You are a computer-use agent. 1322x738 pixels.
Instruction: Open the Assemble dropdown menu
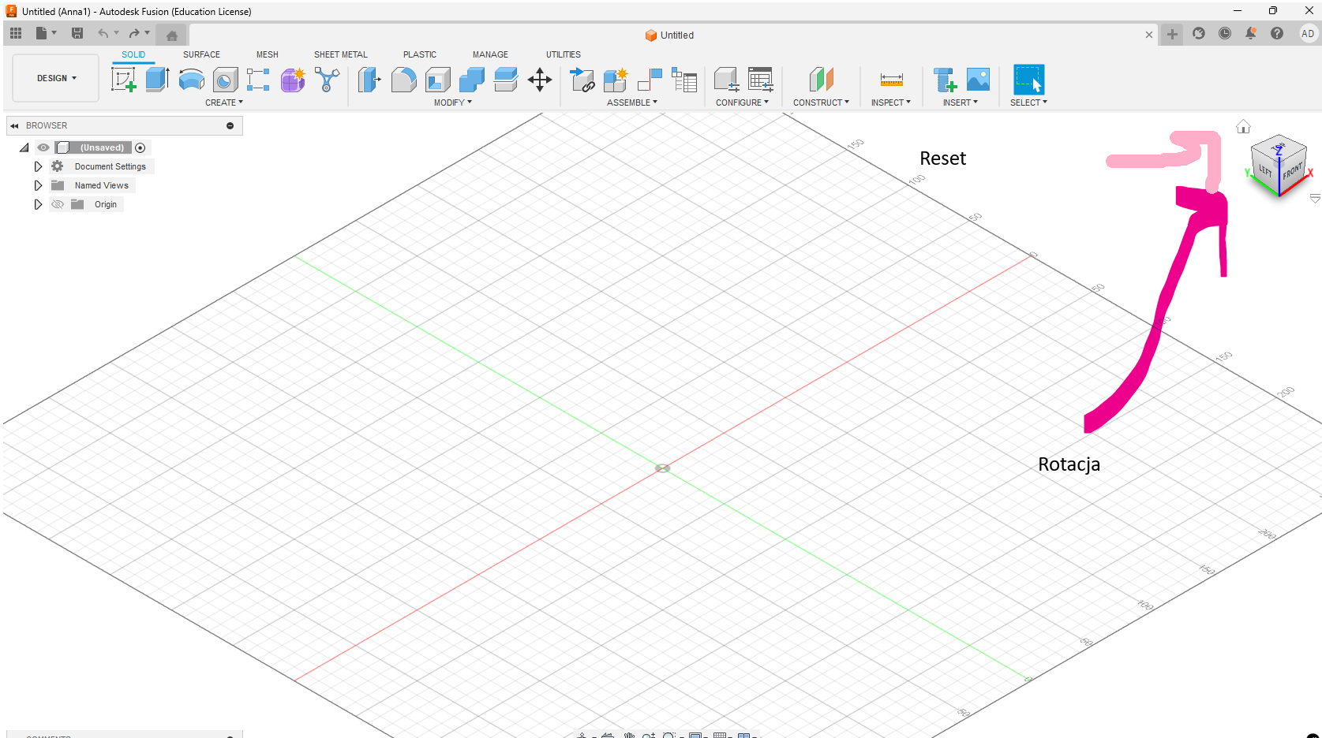tap(631, 102)
